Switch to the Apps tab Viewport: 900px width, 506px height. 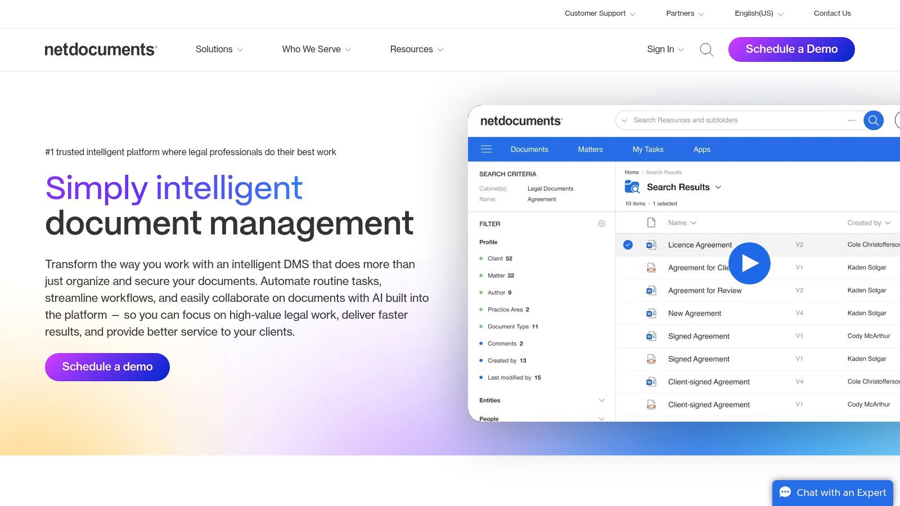coord(701,150)
